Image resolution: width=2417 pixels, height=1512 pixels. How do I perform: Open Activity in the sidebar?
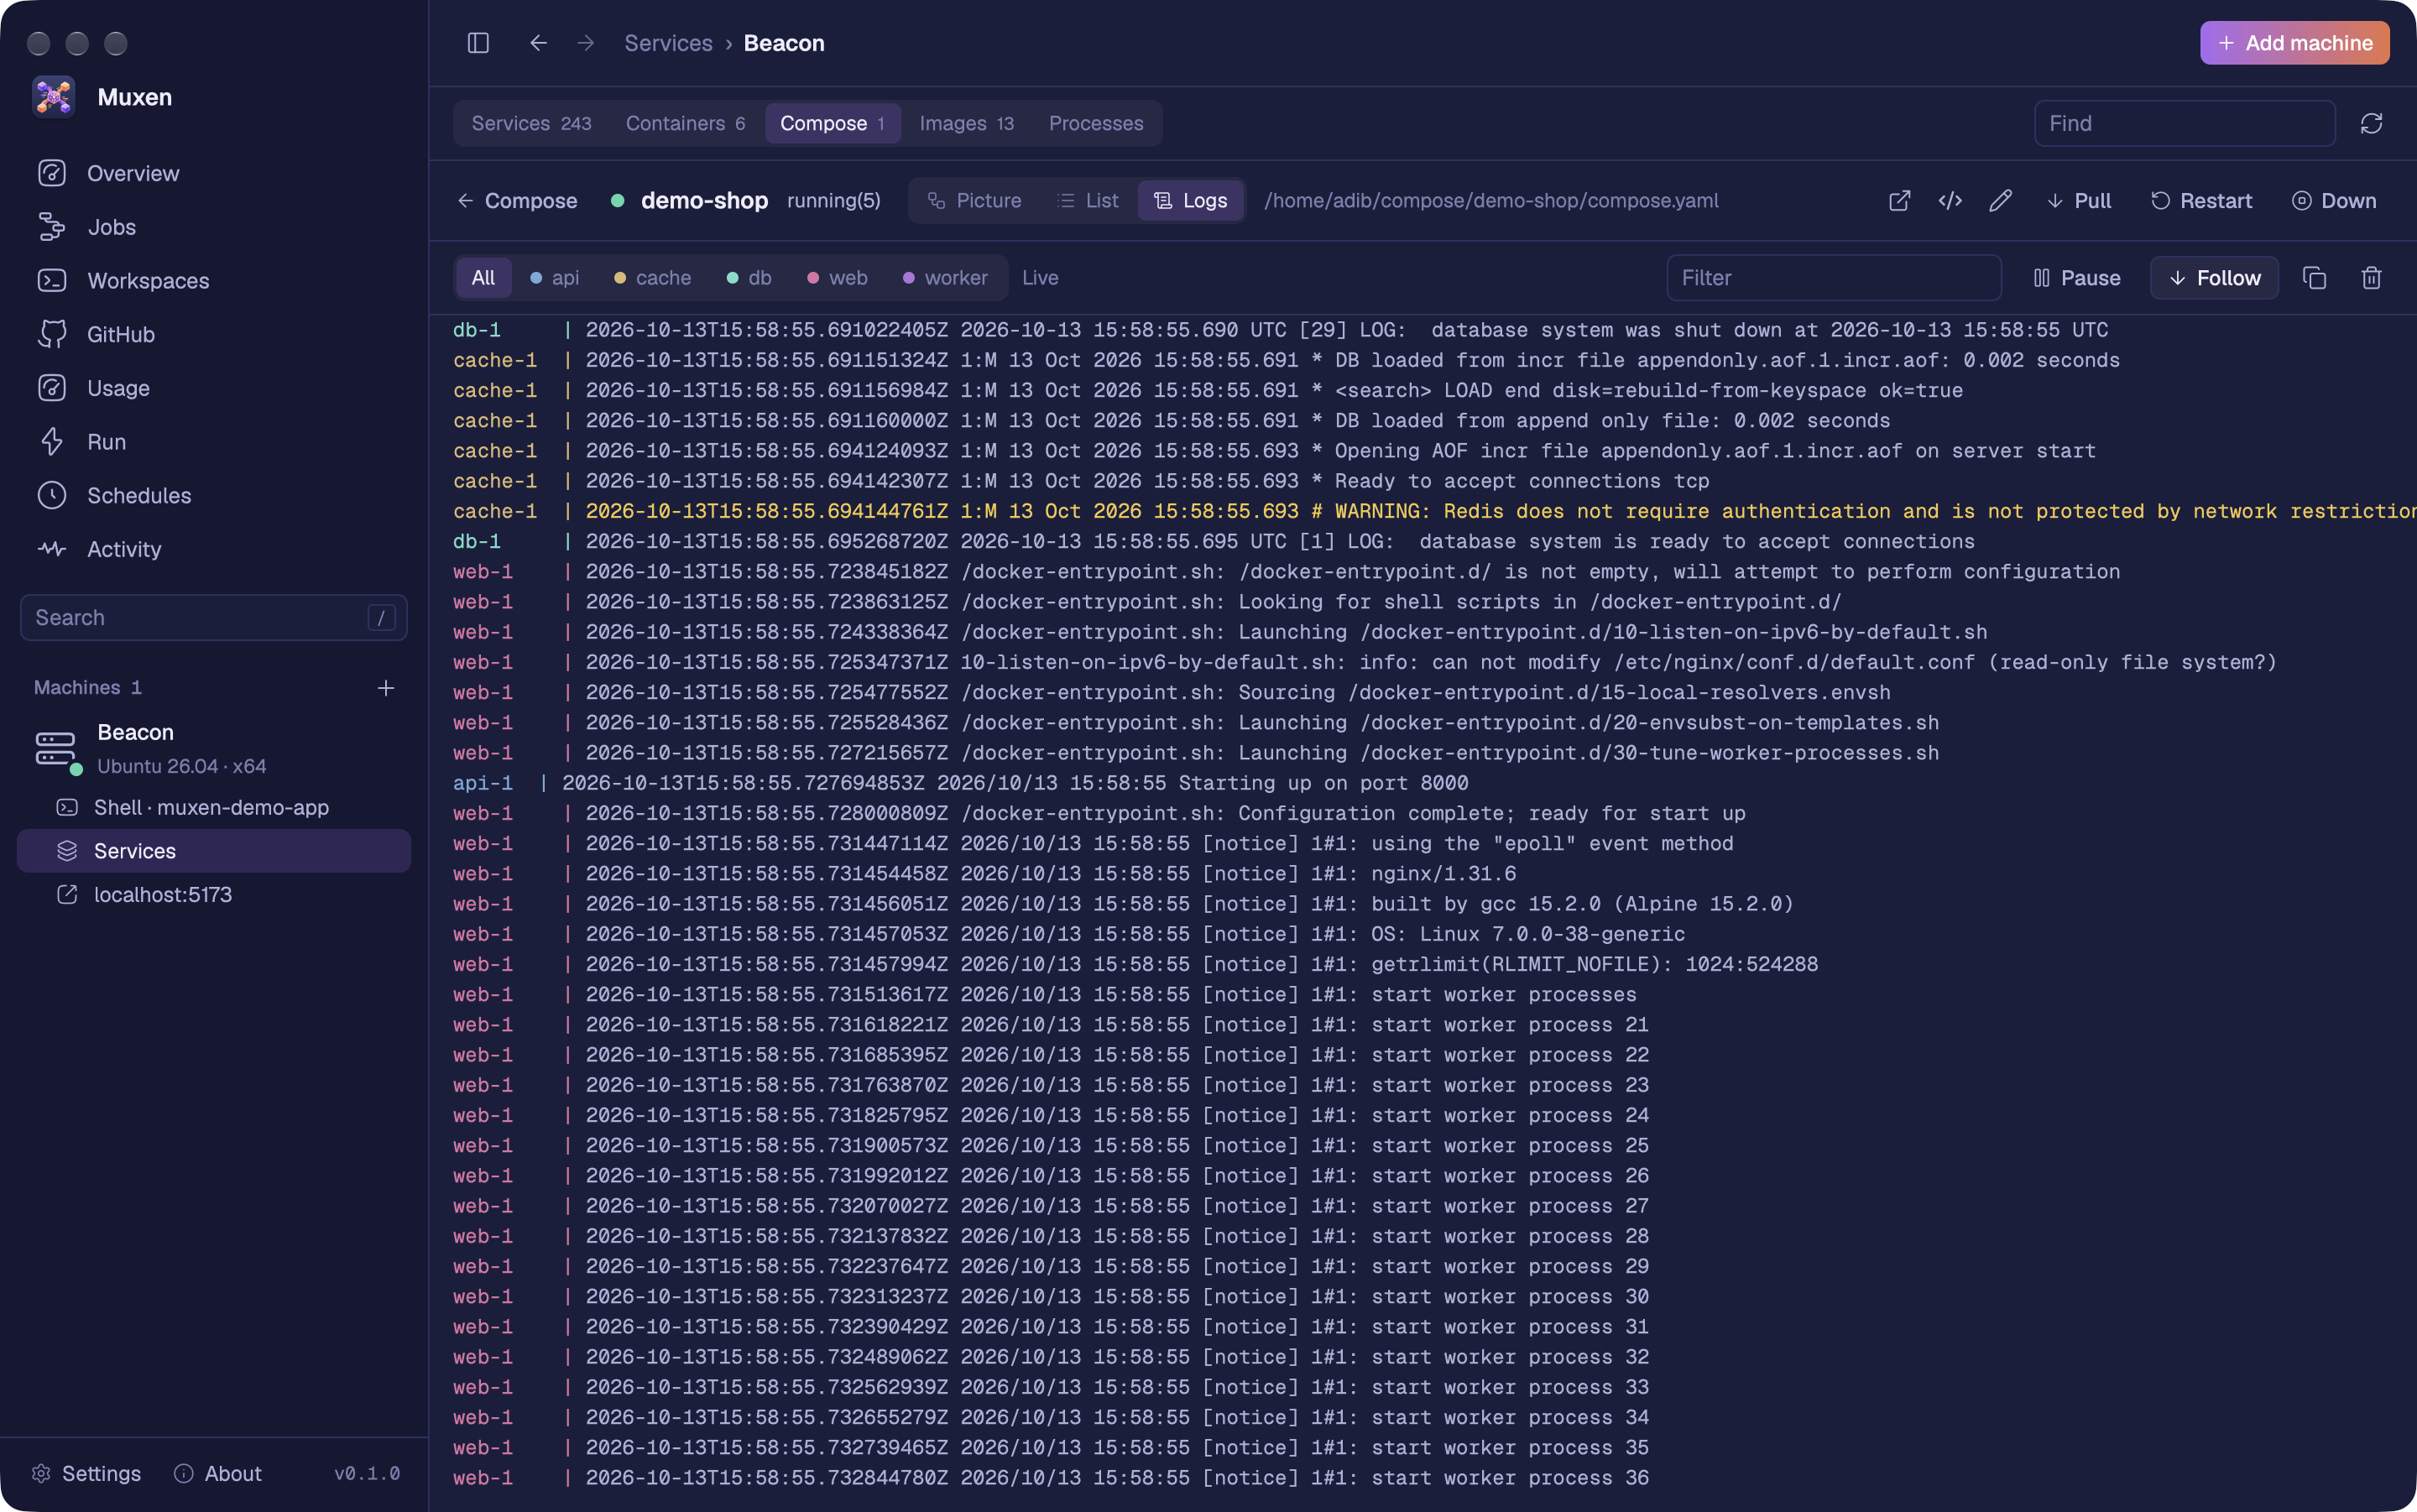pos(214,549)
